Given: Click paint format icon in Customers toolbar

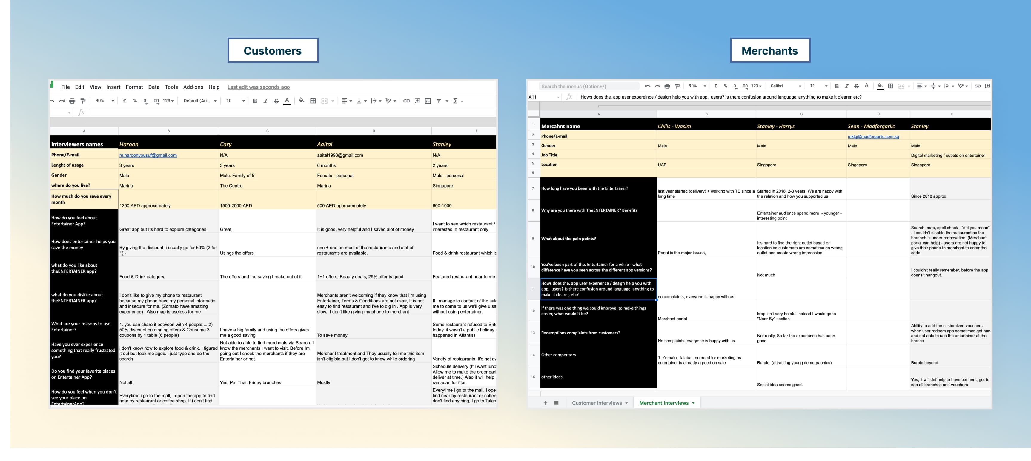Looking at the screenshot, I should tap(83, 101).
